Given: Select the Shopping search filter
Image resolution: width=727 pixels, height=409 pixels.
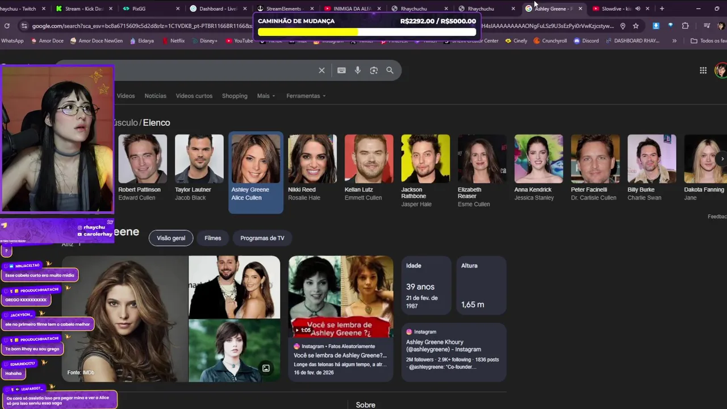Looking at the screenshot, I should click(x=235, y=96).
